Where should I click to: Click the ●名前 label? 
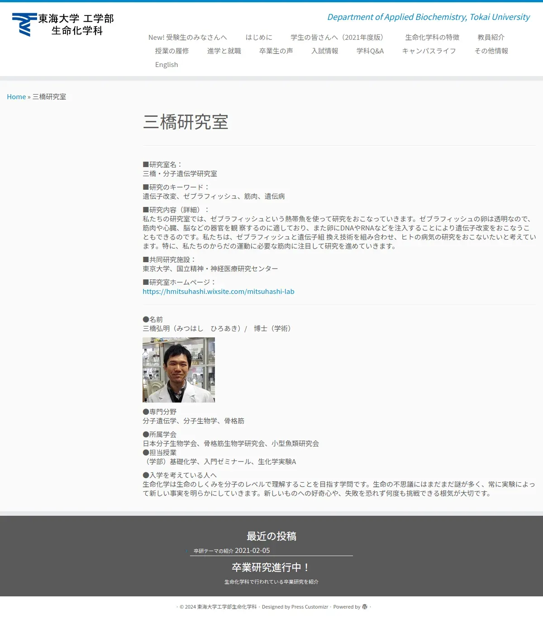tap(153, 320)
